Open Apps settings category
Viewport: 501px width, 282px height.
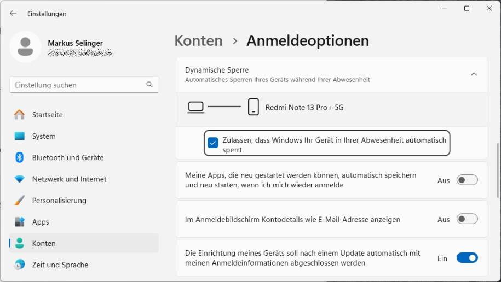point(84,222)
